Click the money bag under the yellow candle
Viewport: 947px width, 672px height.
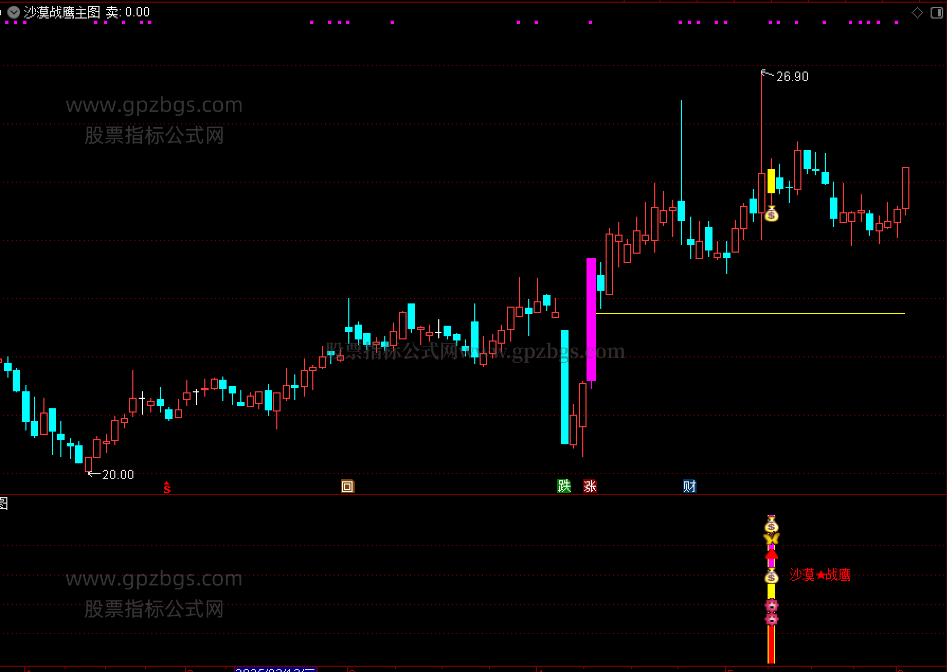[x=771, y=213]
